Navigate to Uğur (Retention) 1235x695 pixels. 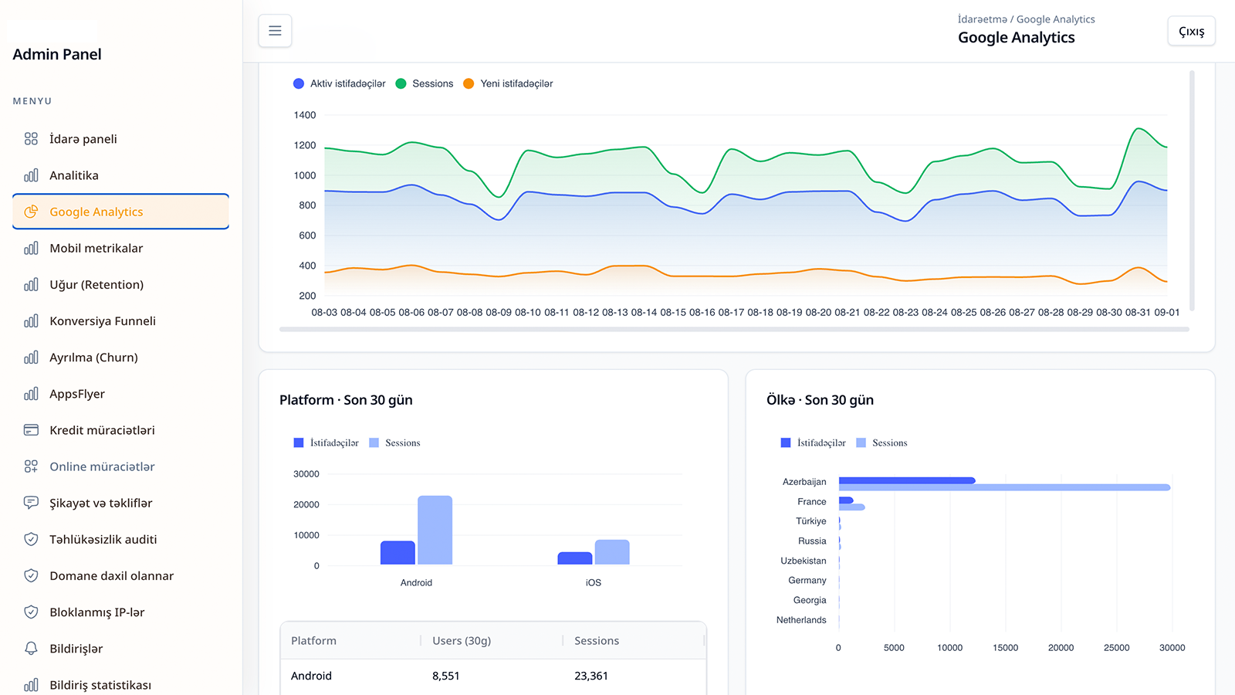[x=121, y=284]
